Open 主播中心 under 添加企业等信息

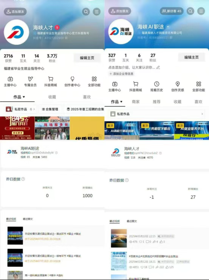pos(115,87)
